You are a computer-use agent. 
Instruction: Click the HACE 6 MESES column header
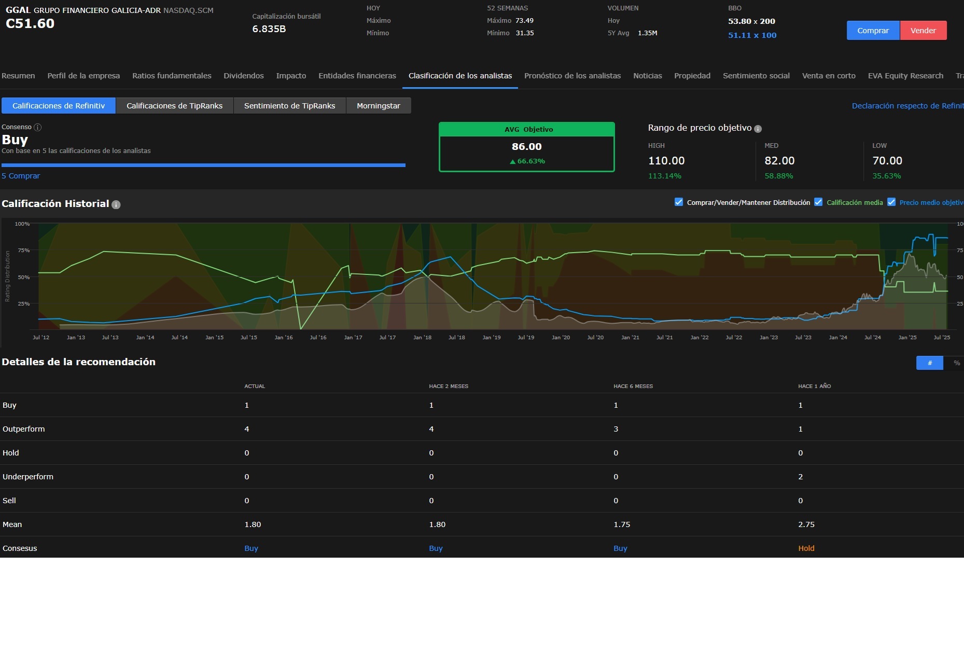point(633,386)
